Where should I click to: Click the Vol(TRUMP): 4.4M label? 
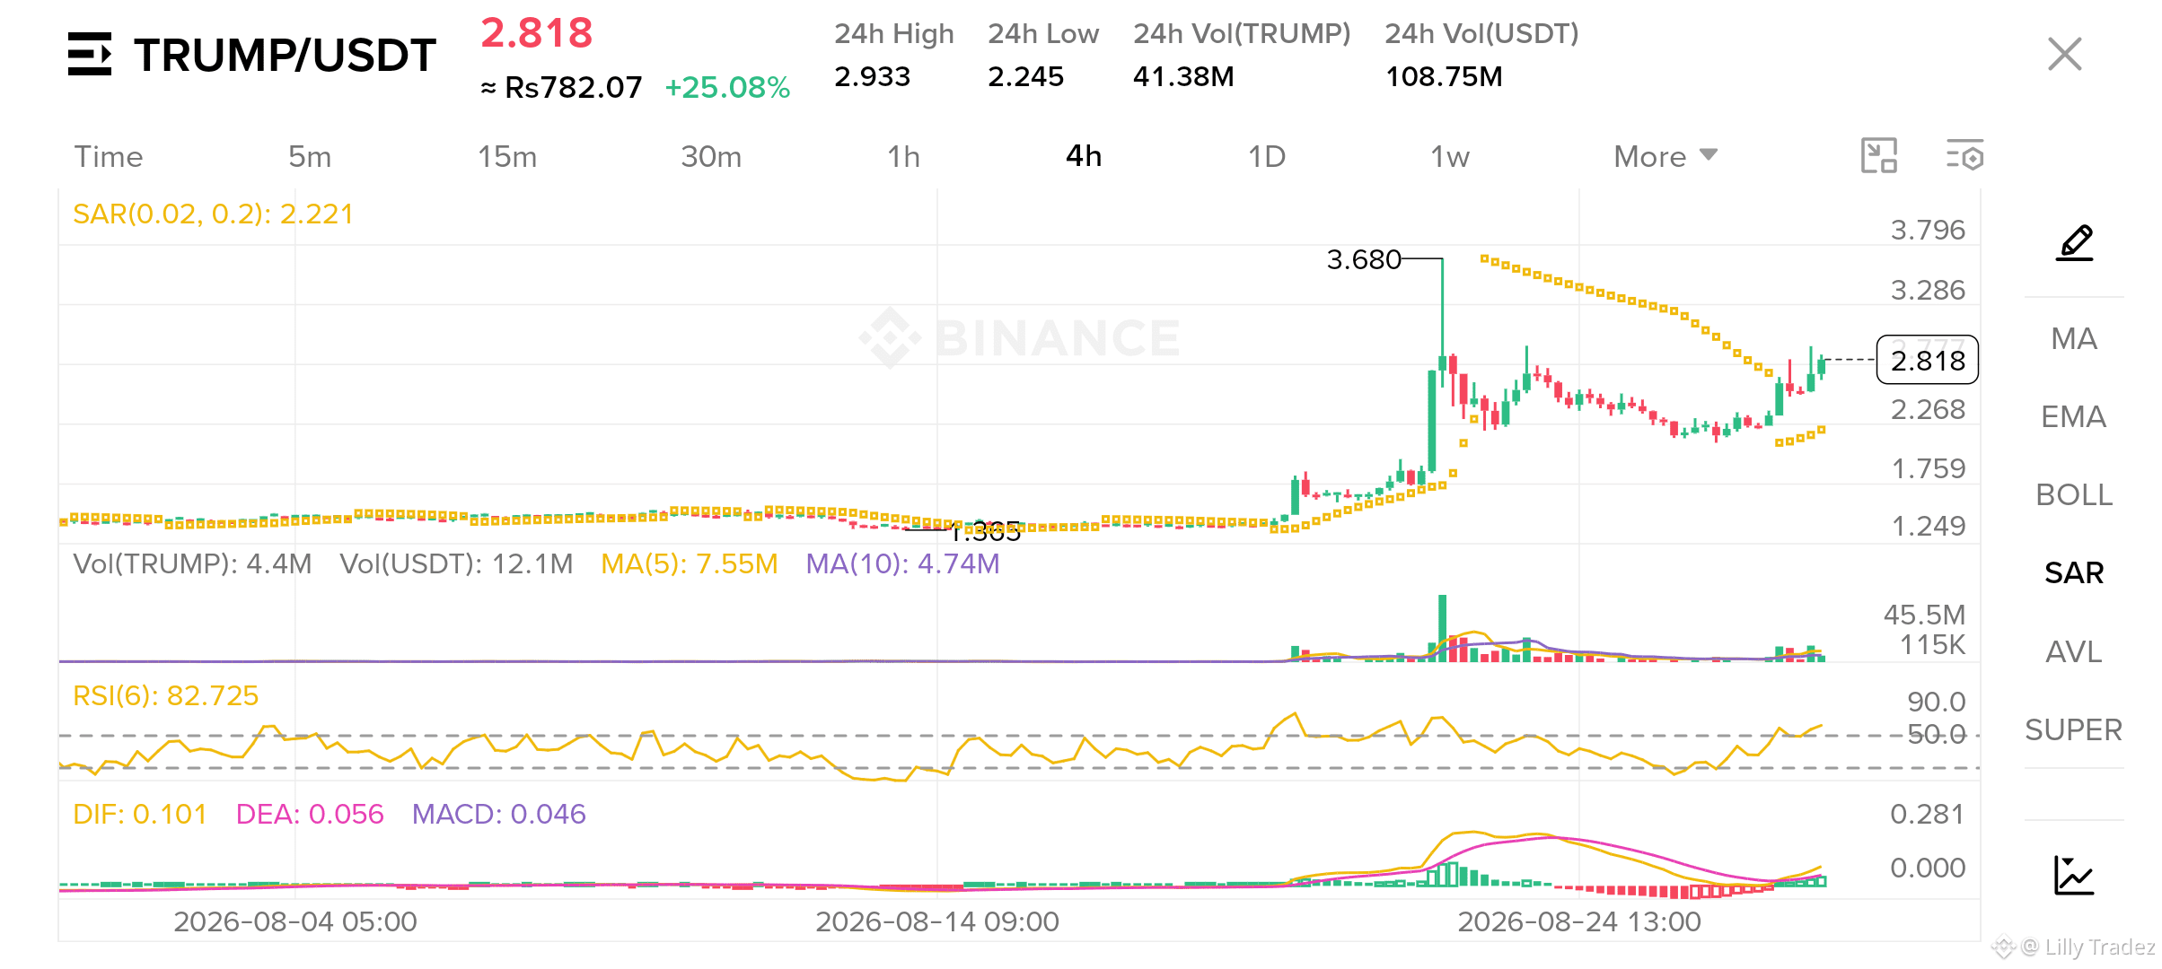192,563
